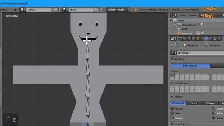Click the Rest Position button beside Pose Position
This screenshot has width=224, height=126.
217,66
